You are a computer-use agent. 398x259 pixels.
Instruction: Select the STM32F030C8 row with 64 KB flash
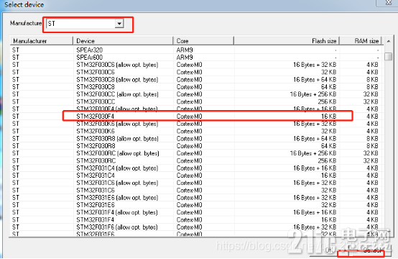pos(195,87)
